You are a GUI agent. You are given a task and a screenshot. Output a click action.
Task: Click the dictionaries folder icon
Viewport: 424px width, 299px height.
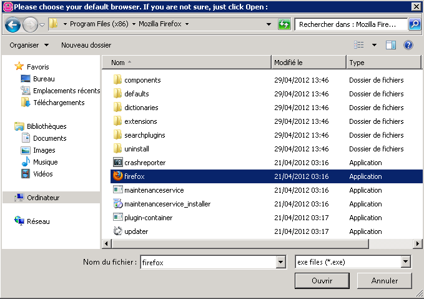[x=117, y=108]
